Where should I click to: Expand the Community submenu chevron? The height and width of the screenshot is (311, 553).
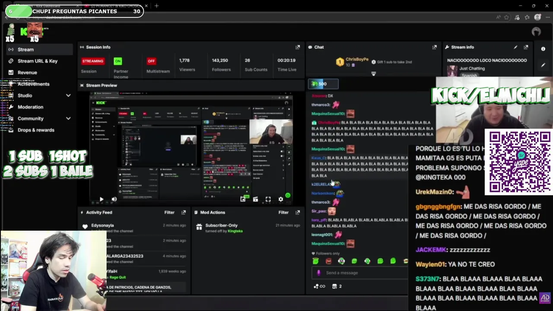[x=68, y=118]
